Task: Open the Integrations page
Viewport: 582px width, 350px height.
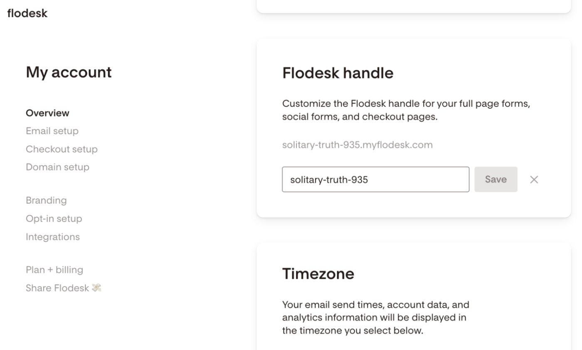Action: (x=52, y=237)
